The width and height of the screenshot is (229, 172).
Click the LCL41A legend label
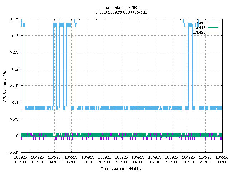pyautogui.click(x=199, y=23)
